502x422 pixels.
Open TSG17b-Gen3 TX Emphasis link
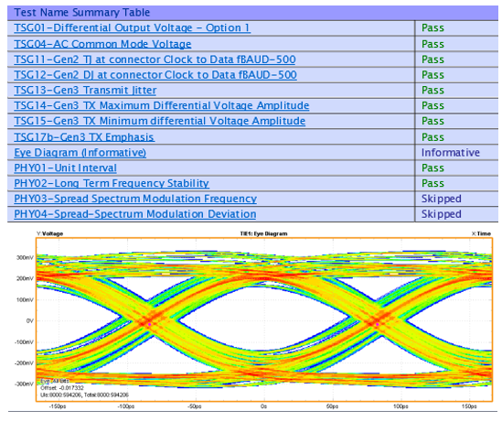coord(84,137)
